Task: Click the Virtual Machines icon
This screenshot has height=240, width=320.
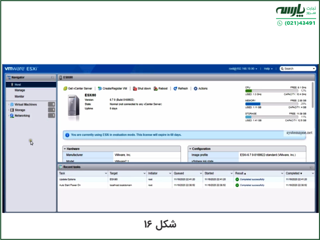Action: (12, 104)
